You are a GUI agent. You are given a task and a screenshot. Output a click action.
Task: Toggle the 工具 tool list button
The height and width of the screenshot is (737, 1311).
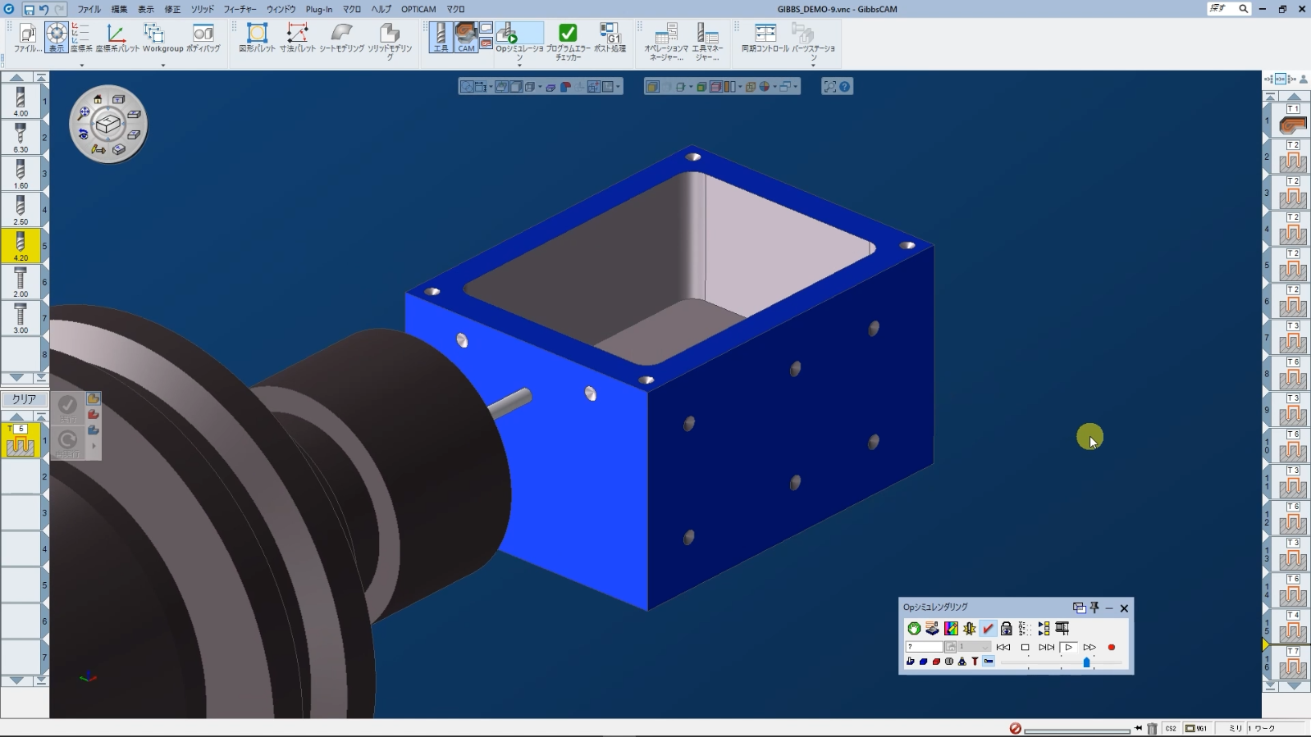(x=441, y=38)
